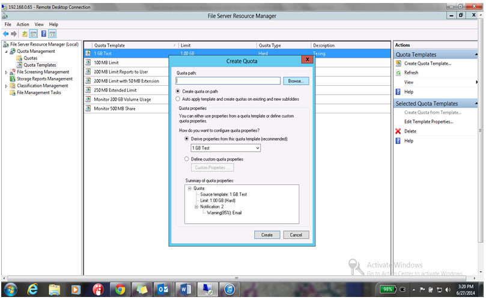Collapse the Quota node in summary tree
Screen dimensions: 486x300
[x=190, y=188]
